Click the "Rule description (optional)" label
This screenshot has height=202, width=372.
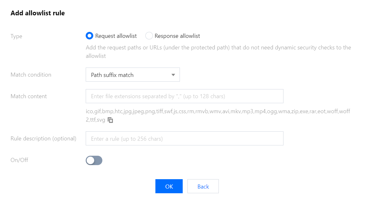pyautogui.click(x=43, y=139)
